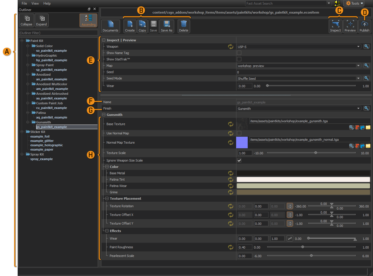Open the Help menu
This screenshot has height=276, width=373.
[x=47, y=3]
